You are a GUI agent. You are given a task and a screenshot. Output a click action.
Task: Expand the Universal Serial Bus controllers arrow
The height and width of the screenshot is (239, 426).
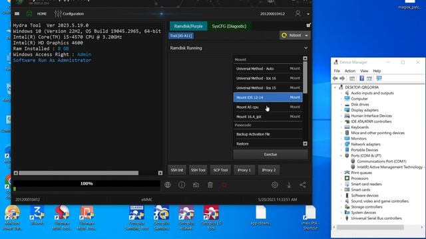341,218
